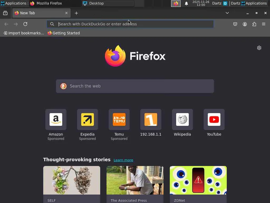Open the SELF story thumbnail

(x=72, y=180)
